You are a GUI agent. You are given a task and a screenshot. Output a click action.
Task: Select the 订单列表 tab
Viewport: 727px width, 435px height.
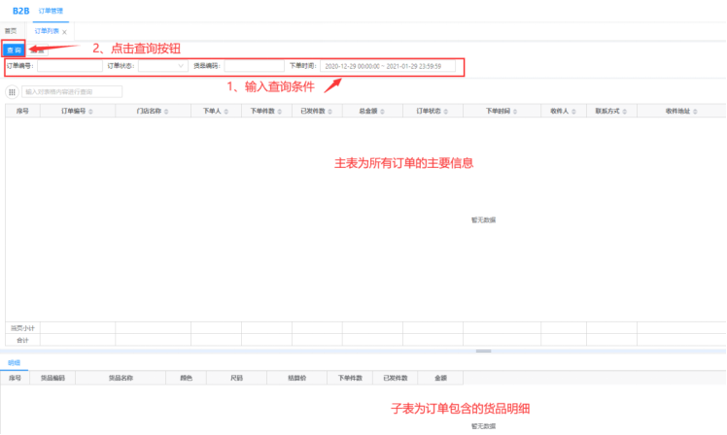(47, 31)
